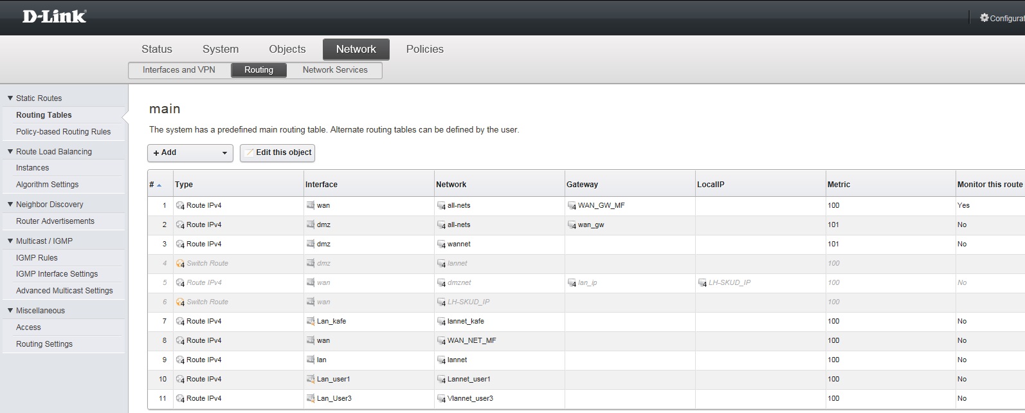Open Policy-based Routing Rules
This screenshot has height=413, width=1025.
[63, 132]
